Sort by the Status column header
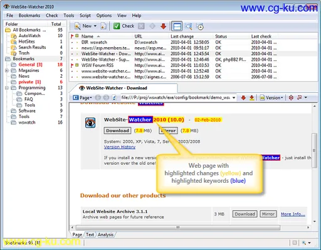Viewport: 321px width, 250px height. click(x=221, y=36)
